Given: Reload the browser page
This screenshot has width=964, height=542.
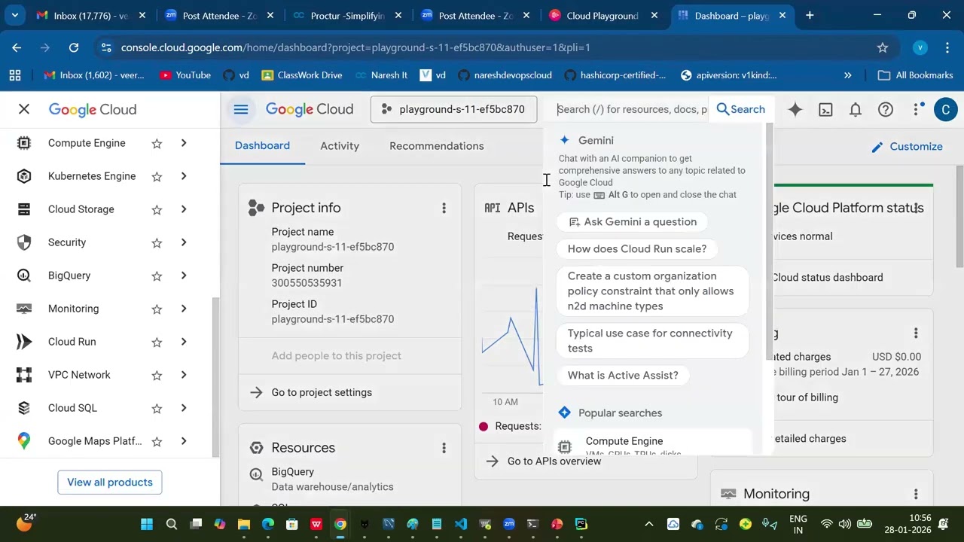Looking at the screenshot, I should coord(74,47).
